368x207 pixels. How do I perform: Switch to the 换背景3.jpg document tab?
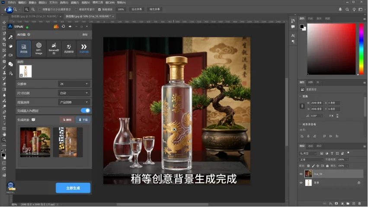point(35,16)
